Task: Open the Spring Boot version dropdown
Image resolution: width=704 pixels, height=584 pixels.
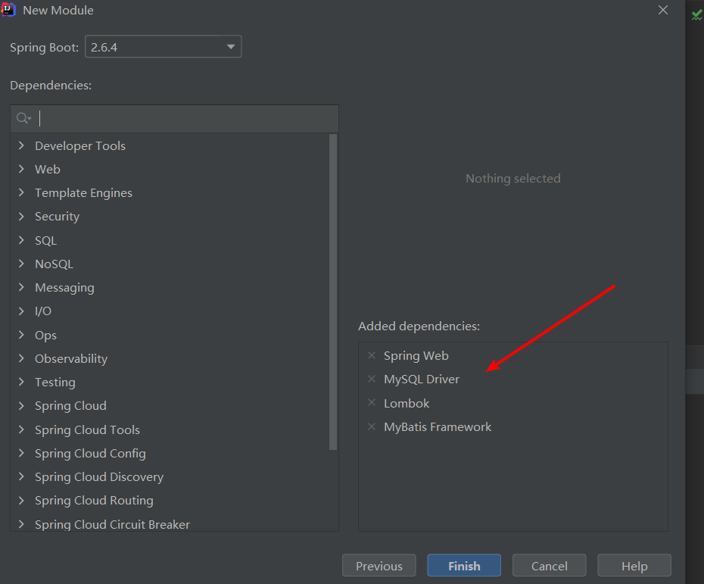Action: tap(164, 47)
